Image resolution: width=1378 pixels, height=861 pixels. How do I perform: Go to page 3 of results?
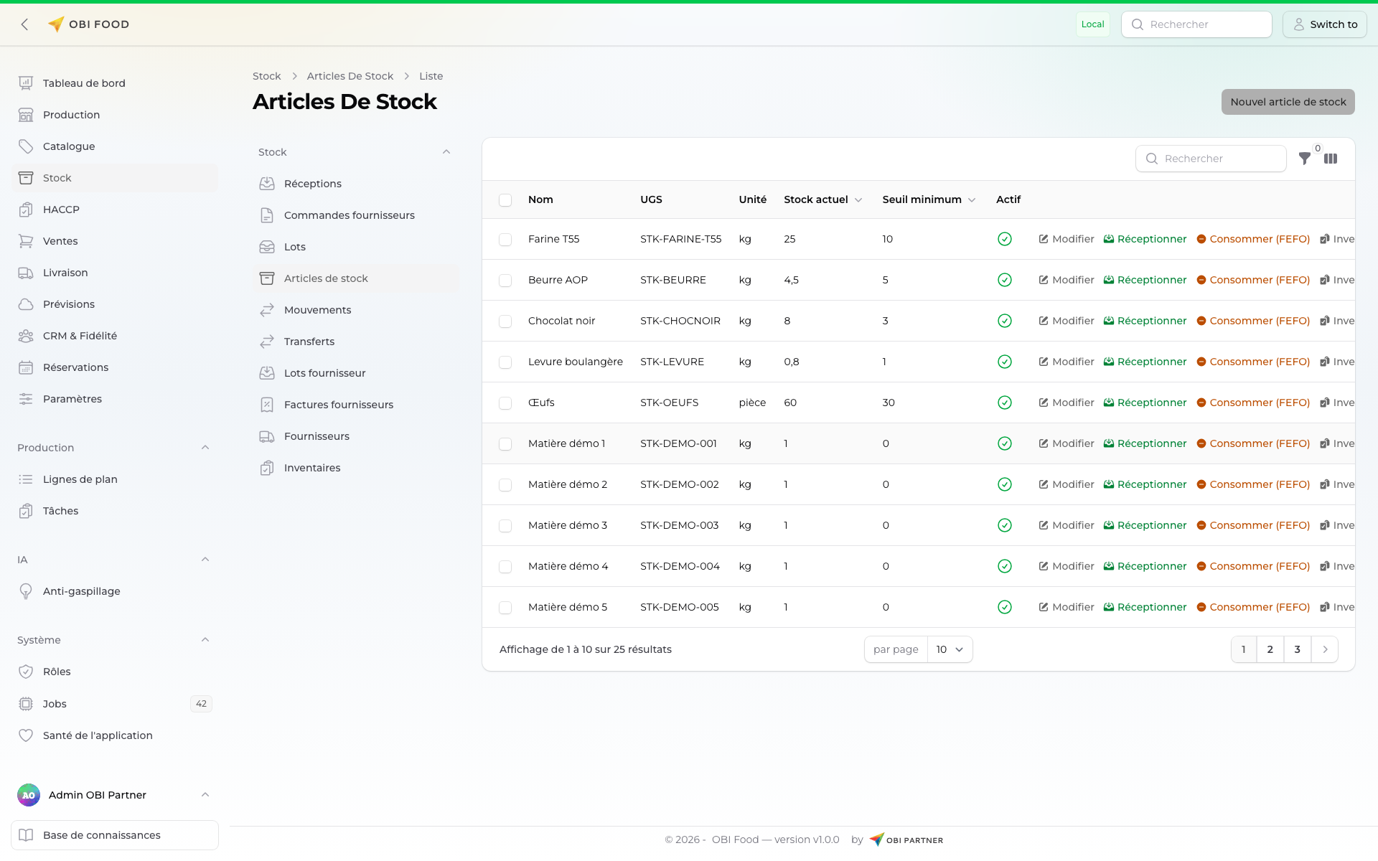click(1297, 649)
